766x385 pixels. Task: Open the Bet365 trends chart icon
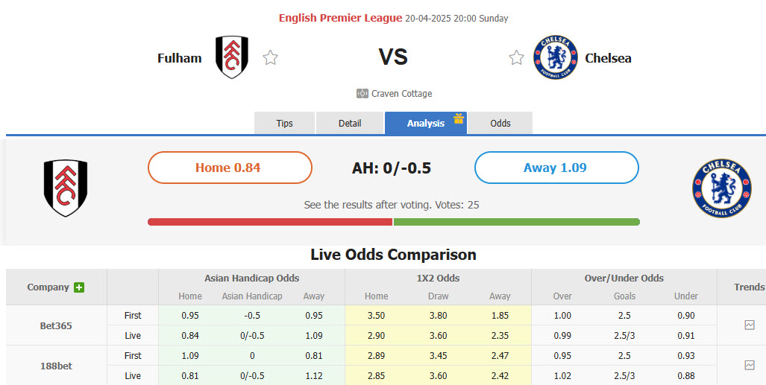coord(749,325)
